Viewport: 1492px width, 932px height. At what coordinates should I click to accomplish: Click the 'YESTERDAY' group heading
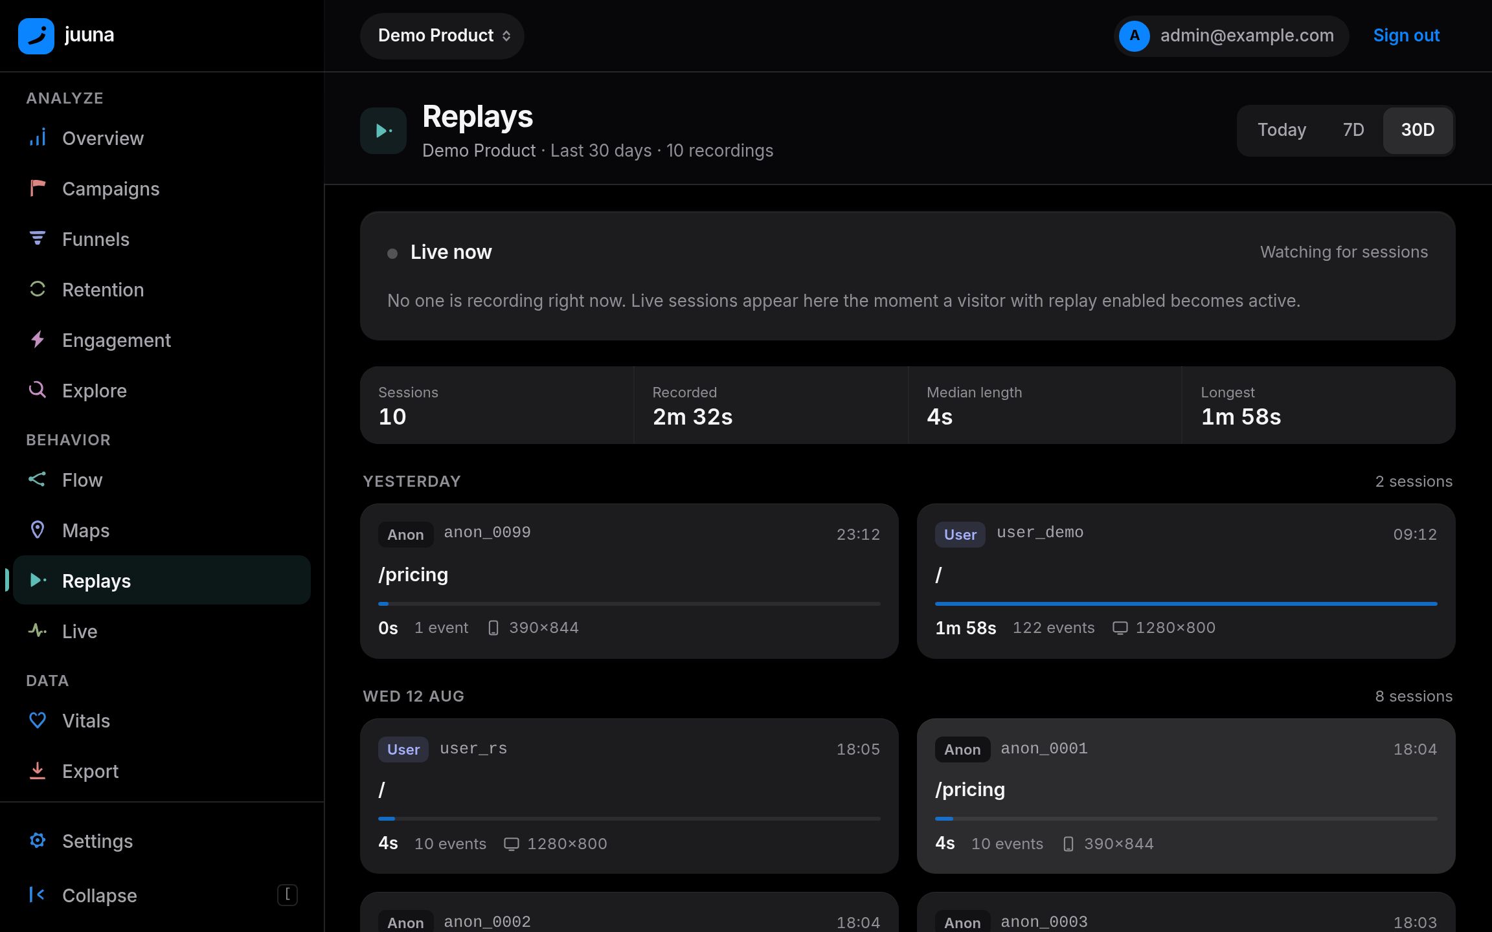click(412, 482)
